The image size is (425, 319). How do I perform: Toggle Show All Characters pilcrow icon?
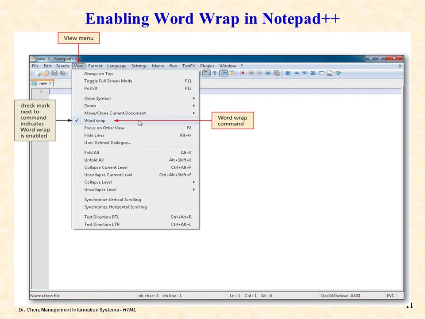(215, 73)
